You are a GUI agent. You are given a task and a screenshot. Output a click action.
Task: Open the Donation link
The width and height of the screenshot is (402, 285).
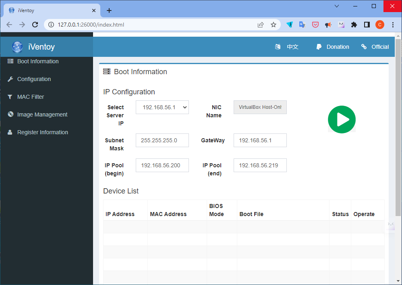pyautogui.click(x=338, y=47)
